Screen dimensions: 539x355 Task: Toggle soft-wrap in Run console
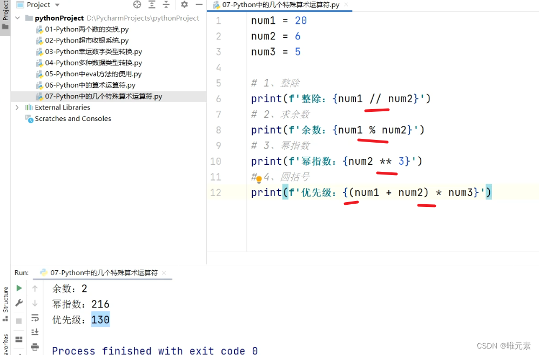pyautogui.click(x=35, y=318)
